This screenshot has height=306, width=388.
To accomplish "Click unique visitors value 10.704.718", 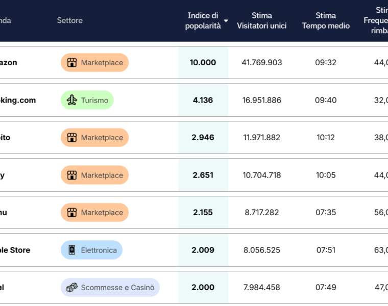I will 262,175.
